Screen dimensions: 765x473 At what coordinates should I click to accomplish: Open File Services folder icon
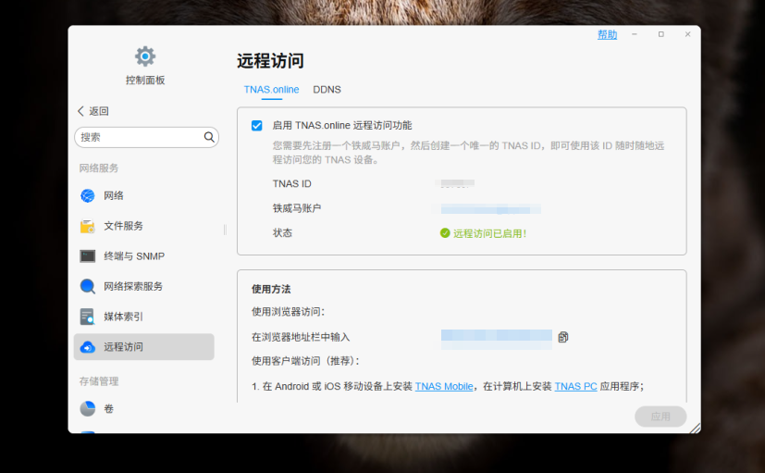coord(88,226)
